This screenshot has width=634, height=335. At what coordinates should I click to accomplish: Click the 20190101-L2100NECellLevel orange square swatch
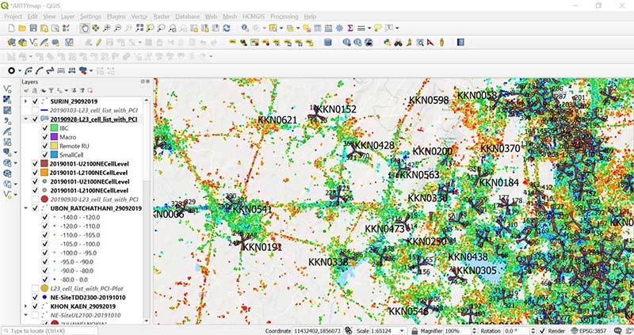coord(44,173)
